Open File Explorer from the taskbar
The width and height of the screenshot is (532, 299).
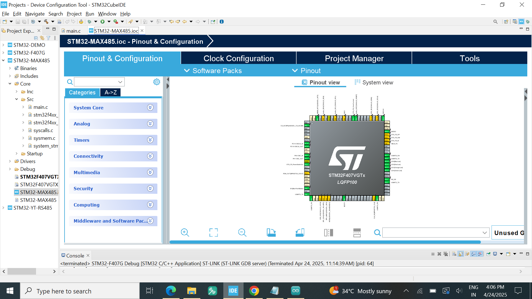pos(191,291)
